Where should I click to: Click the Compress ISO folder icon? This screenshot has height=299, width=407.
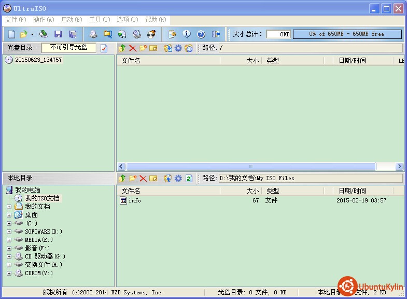[108, 34]
